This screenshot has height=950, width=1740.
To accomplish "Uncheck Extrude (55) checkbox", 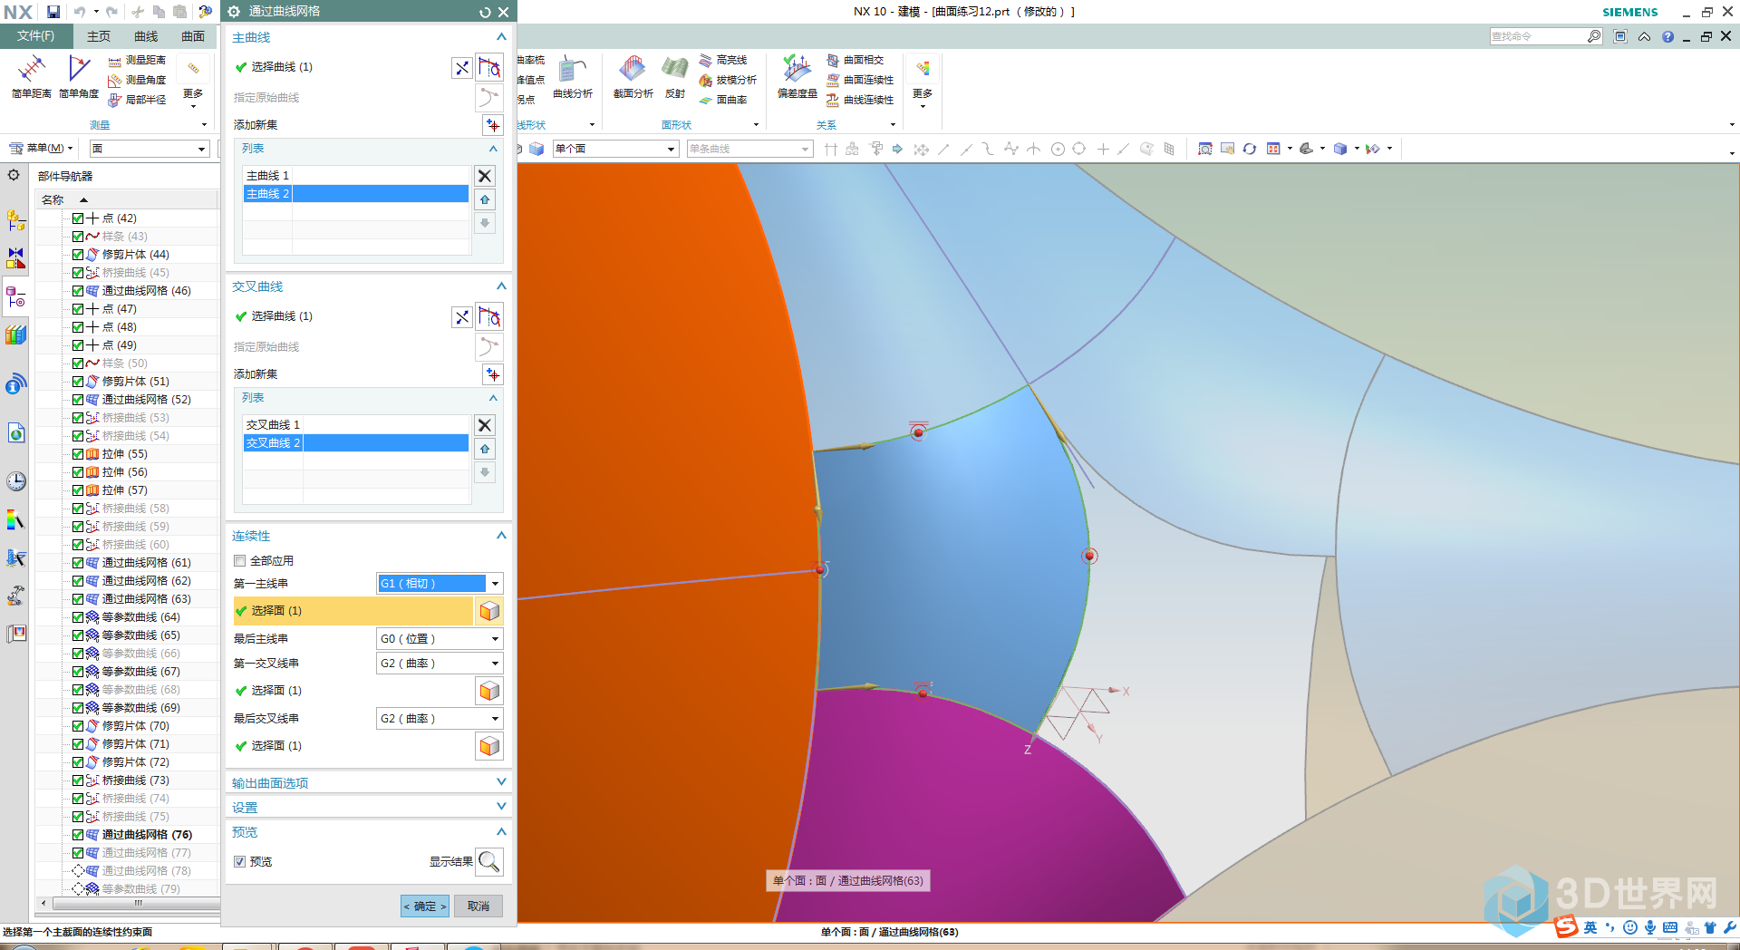I will pos(78,454).
